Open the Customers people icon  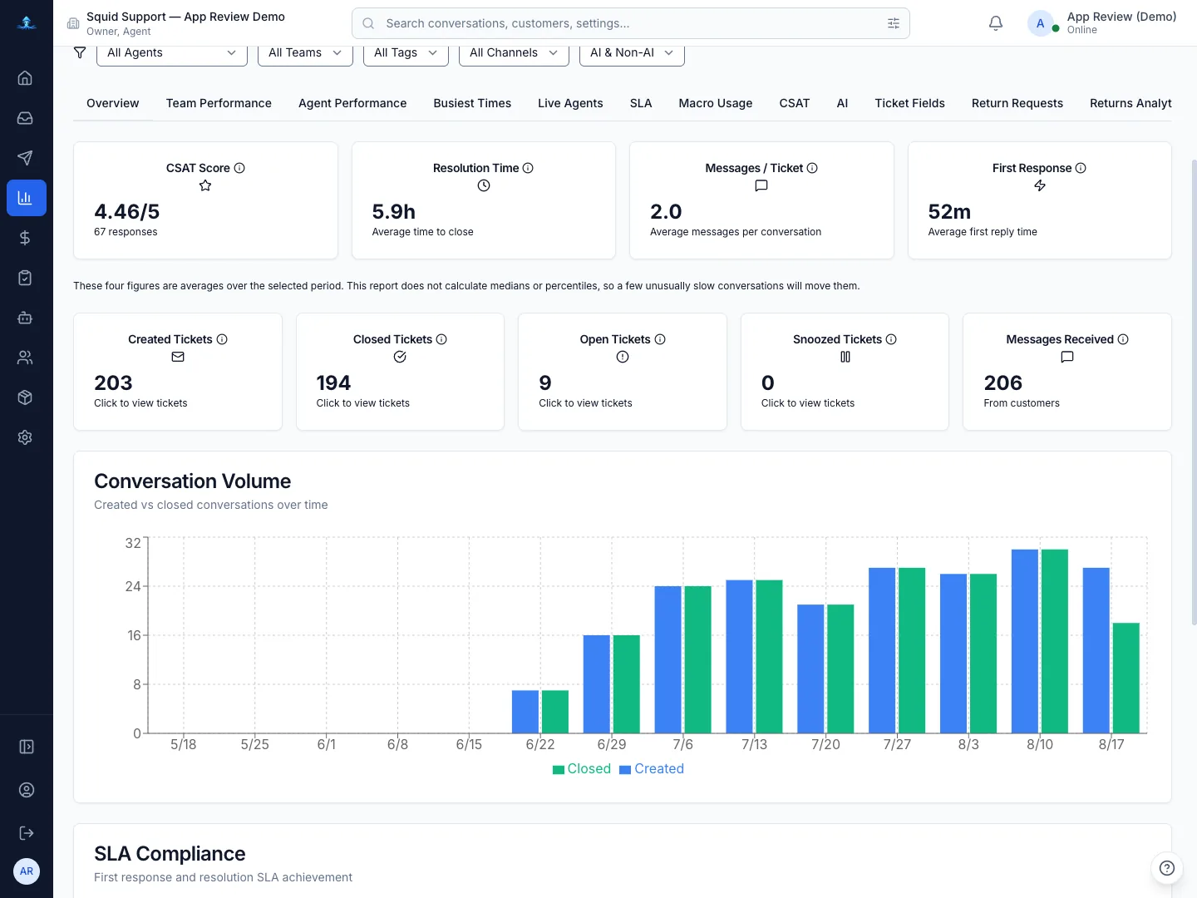(25, 358)
